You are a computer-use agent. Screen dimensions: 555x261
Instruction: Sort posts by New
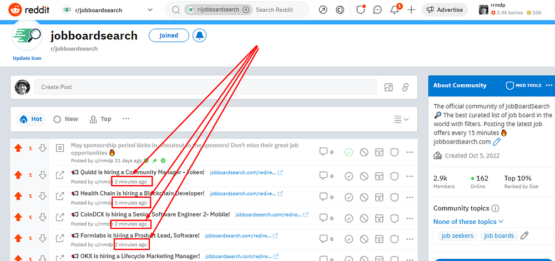(66, 119)
